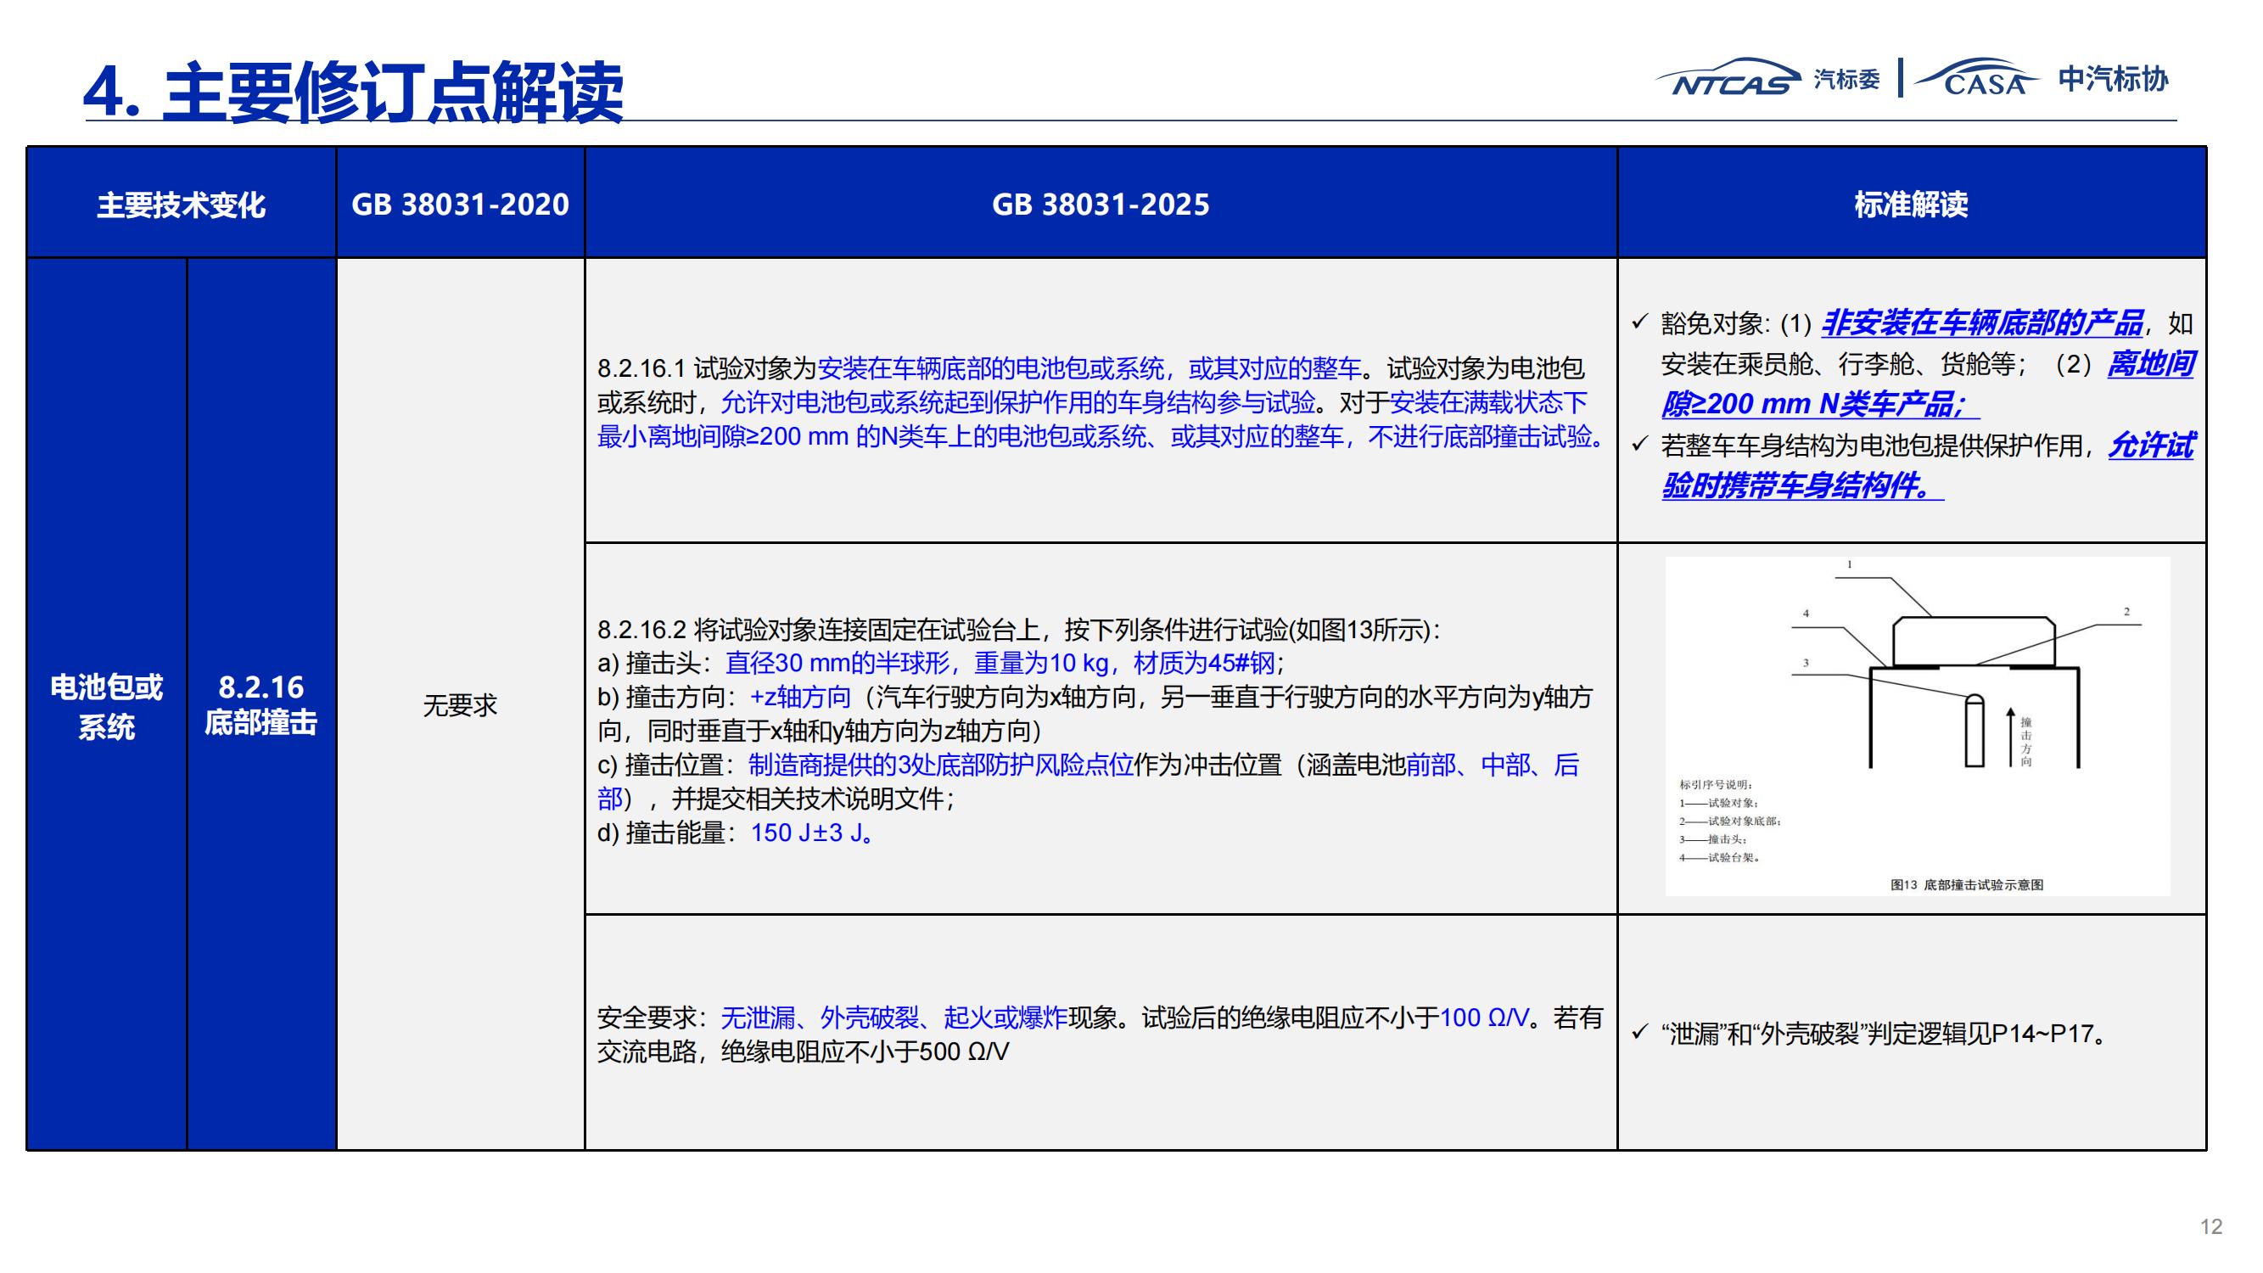
Task: Click the 标引序号说明 legend heading
Action: 1716,784
